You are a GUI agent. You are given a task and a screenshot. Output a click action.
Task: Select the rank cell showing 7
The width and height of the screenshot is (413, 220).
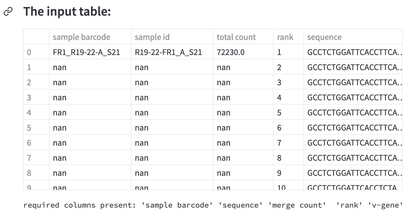[279, 143]
